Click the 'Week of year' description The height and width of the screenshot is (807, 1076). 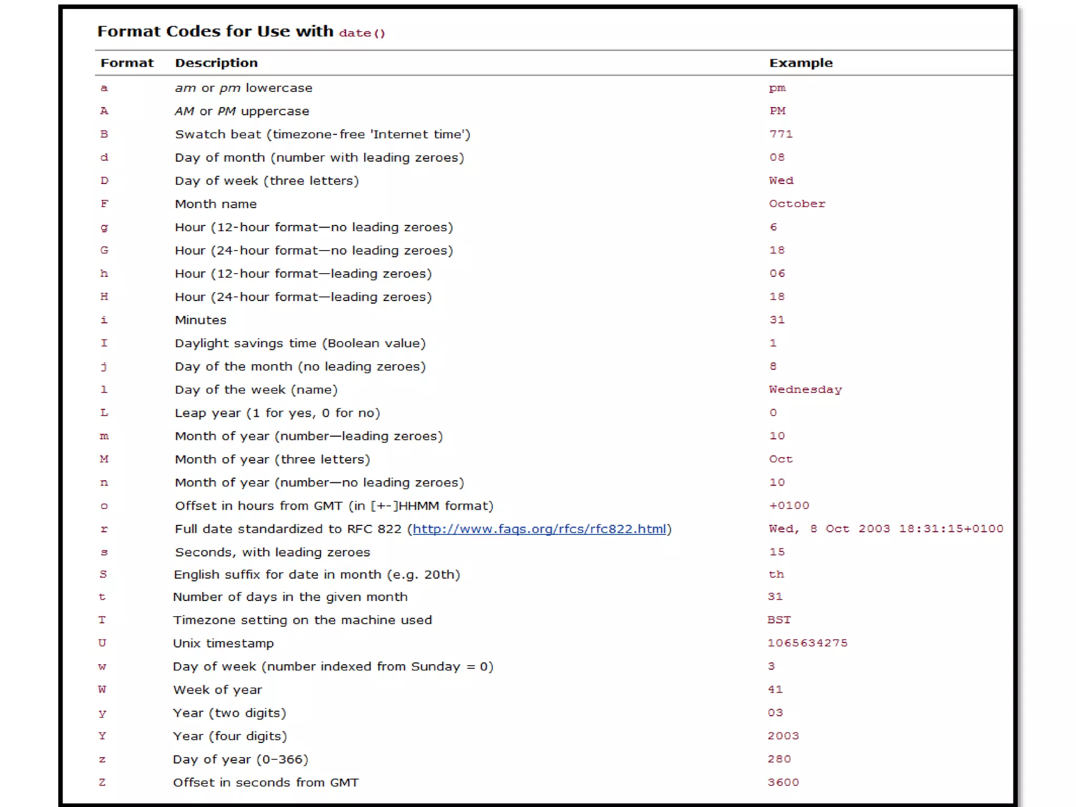(218, 690)
